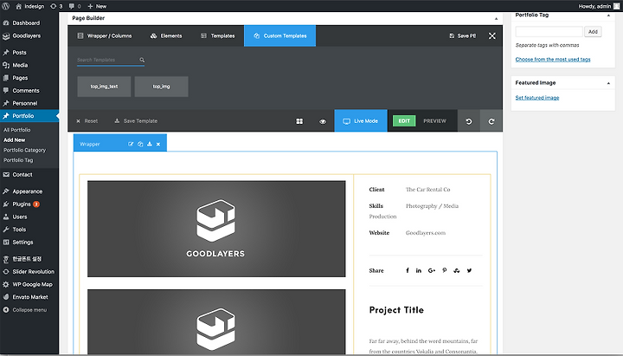This screenshot has width=623, height=356.
Task: Collapse the Featured Image panel arrow
Action: 608,83
